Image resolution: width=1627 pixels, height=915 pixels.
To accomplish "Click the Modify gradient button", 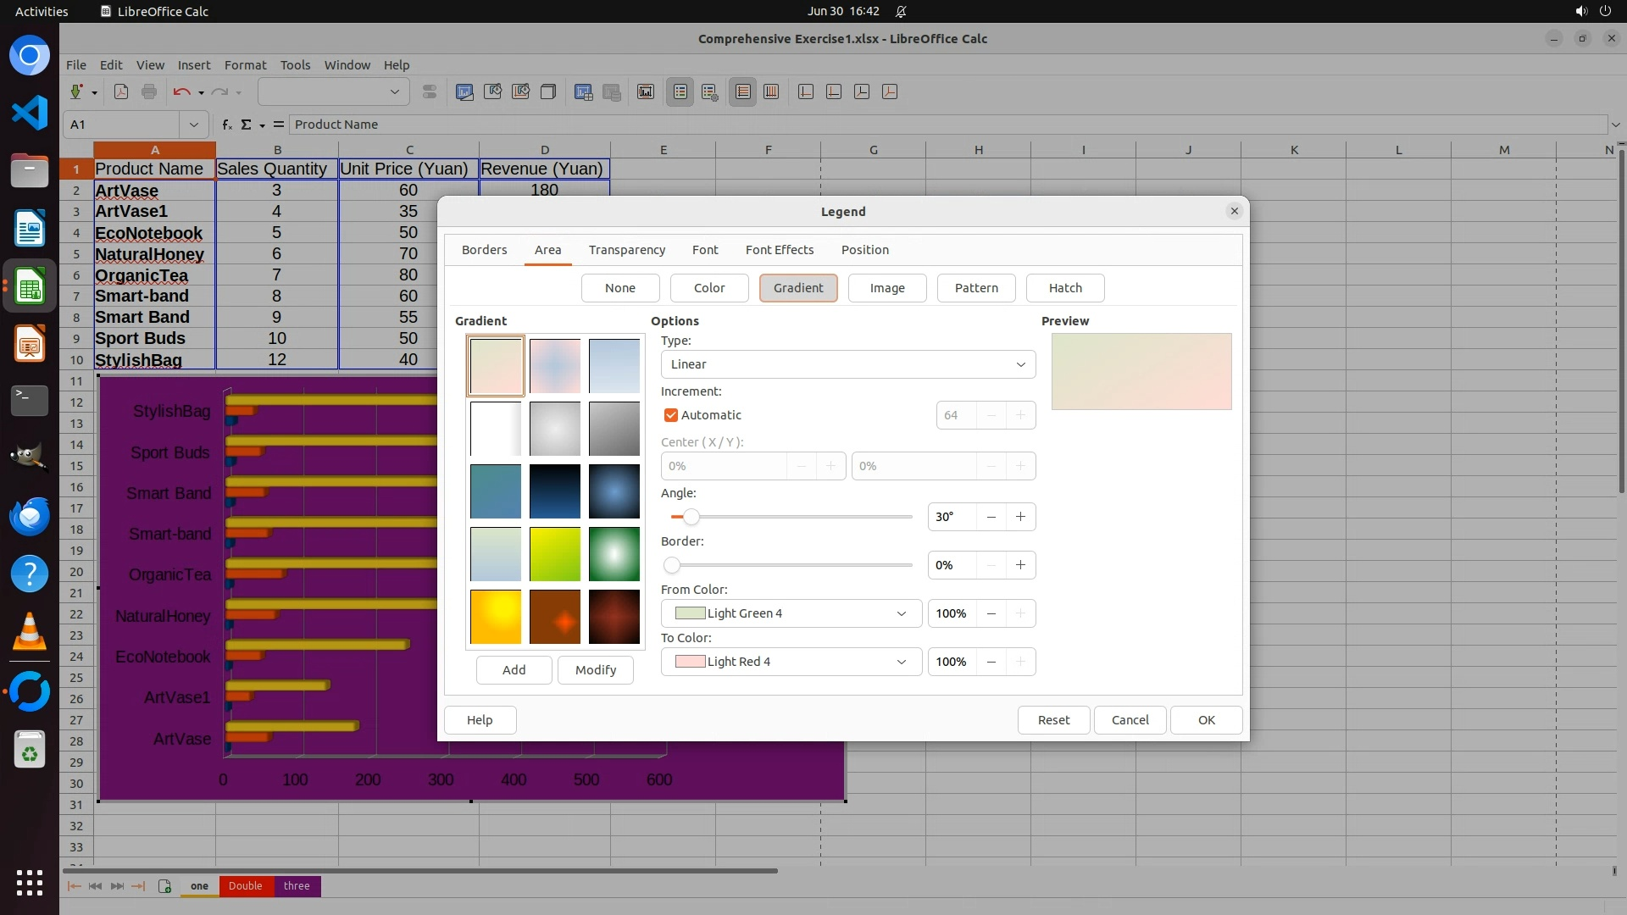I will pos(595,670).
